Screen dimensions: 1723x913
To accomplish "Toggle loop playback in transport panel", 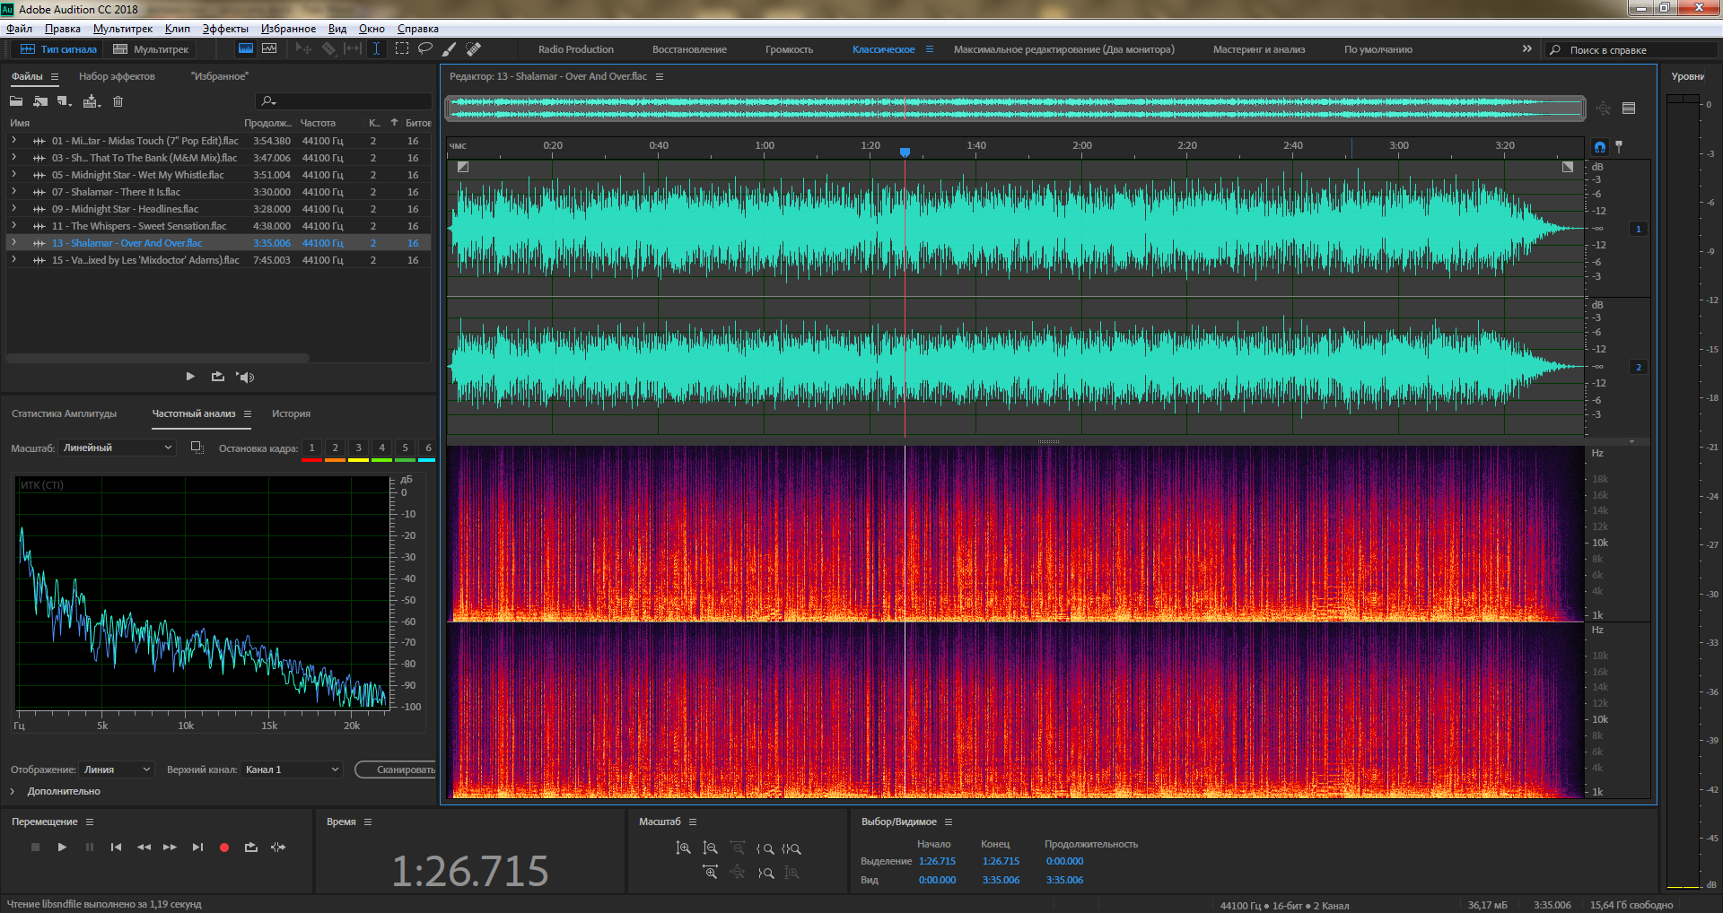I will click(251, 847).
